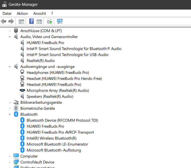The width and height of the screenshot is (191, 168).
Task: Click speaker icon of HUAWEI FreeBuds Pro audio
Action: (22, 42)
